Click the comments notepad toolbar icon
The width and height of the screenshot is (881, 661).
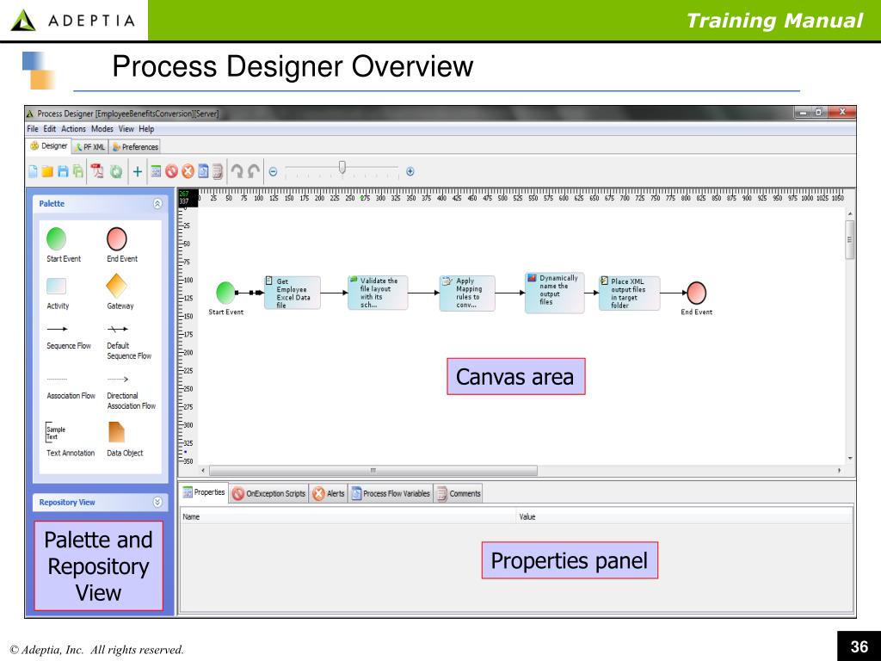(x=218, y=171)
